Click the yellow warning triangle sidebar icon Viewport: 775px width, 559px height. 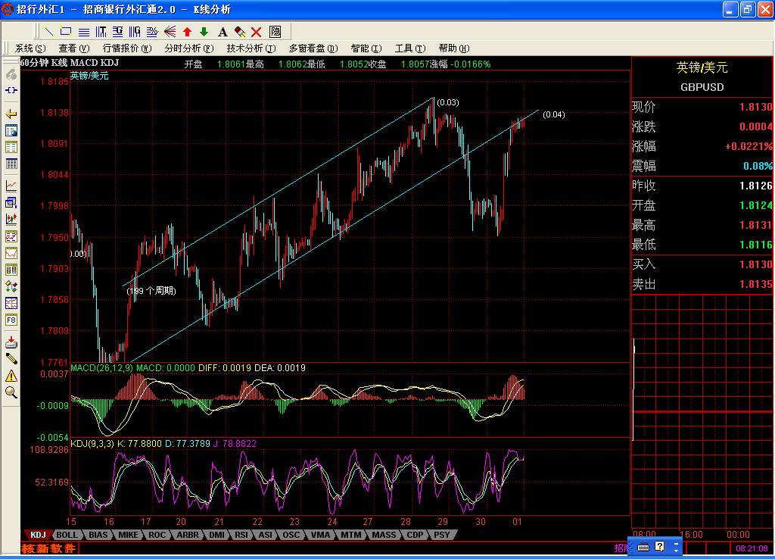11,375
